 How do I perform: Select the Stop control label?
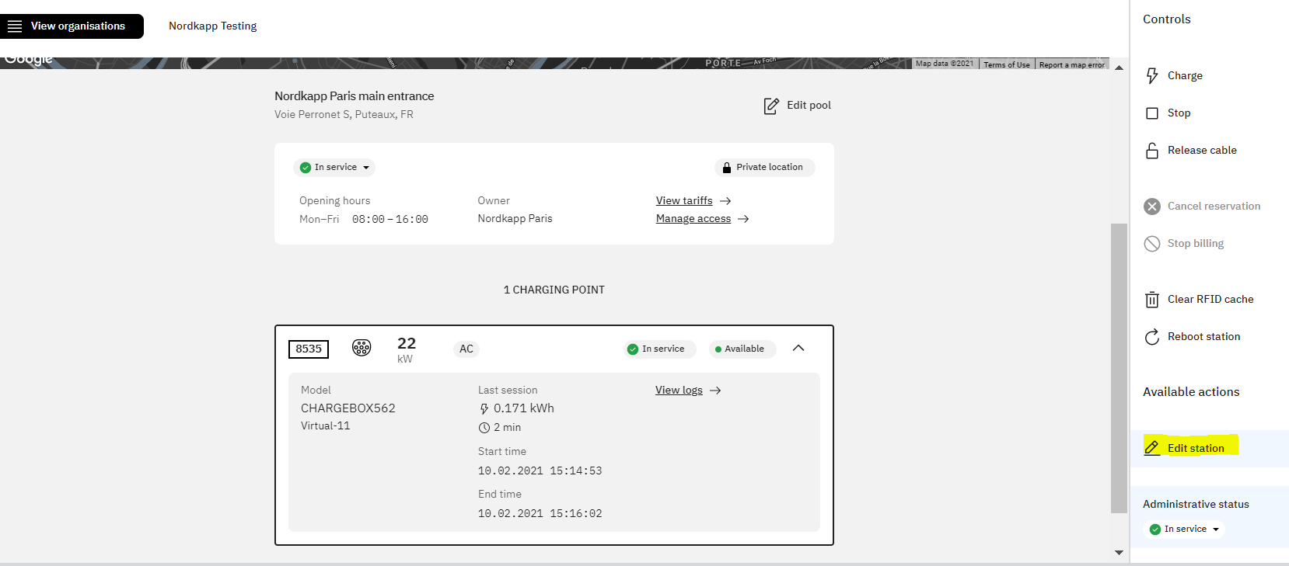tap(1179, 113)
